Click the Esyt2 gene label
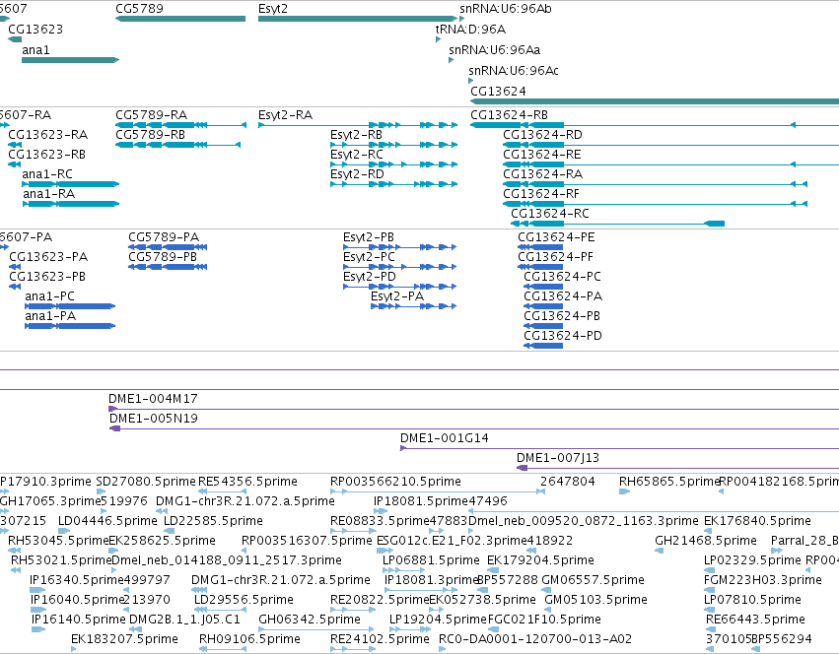This screenshot has width=839, height=654. (x=273, y=9)
